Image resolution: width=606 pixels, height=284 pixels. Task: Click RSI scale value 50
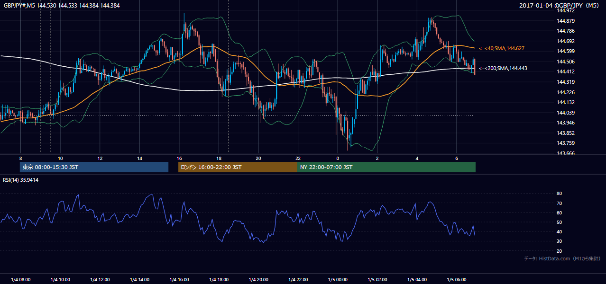[x=559, y=222]
